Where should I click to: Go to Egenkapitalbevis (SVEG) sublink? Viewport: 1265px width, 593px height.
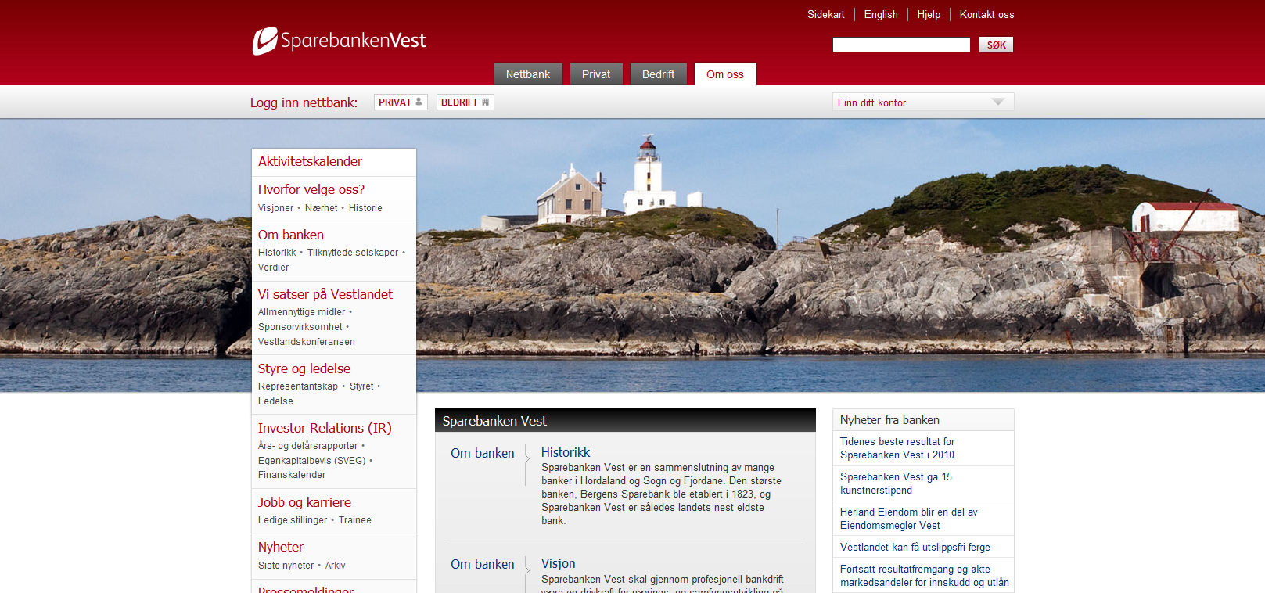tap(312, 461)
